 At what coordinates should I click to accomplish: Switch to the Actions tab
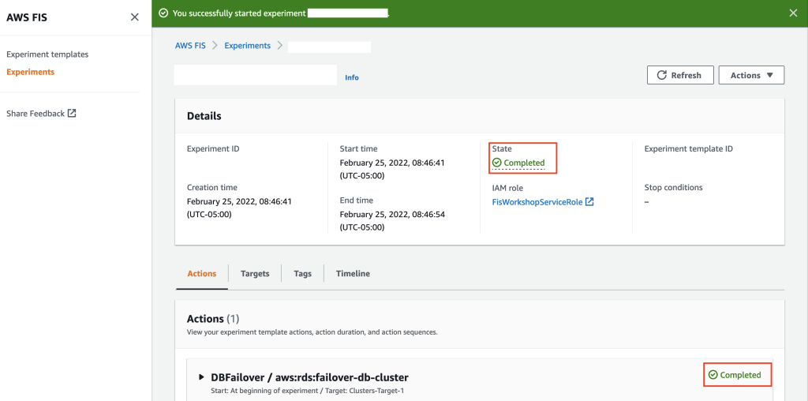coord(201,274)
